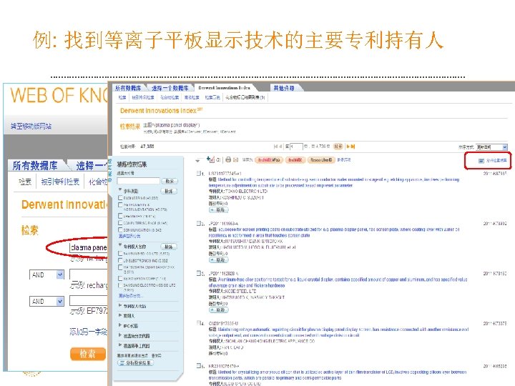This screenshot has width=515, height=386.
Task: Expand the IPC代码 section
Action: click(x=120, y=325)
